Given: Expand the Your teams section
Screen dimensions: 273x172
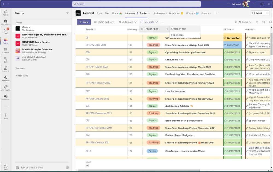Looking at the screenshot, I should (x=20, y=68).
